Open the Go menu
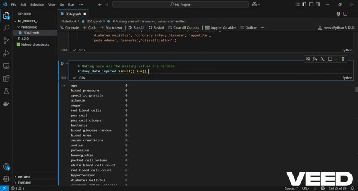Image resolution: width=358 pixels, height=191 pixels. tap(62, 5)
